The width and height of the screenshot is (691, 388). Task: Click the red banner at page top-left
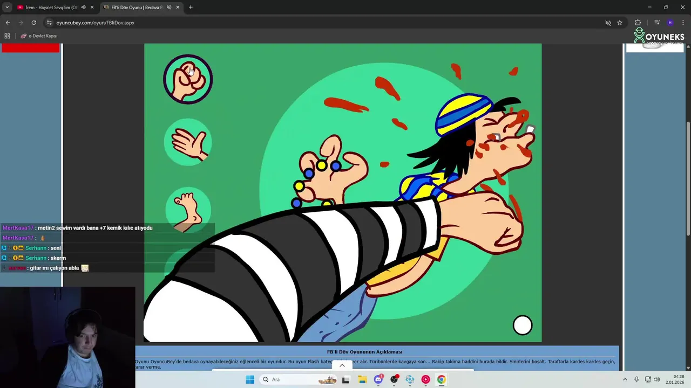(31, 48)
